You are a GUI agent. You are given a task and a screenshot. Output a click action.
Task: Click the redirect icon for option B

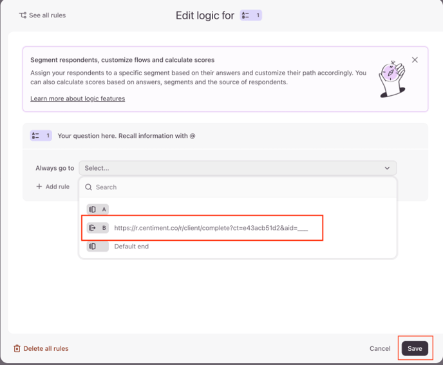tap(92, 228)
